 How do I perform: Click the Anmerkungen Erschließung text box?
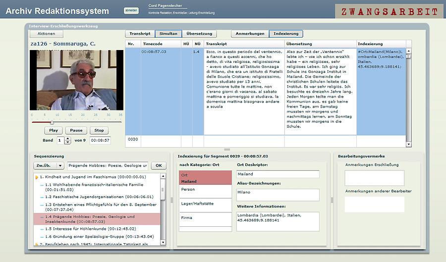[374, 178]
